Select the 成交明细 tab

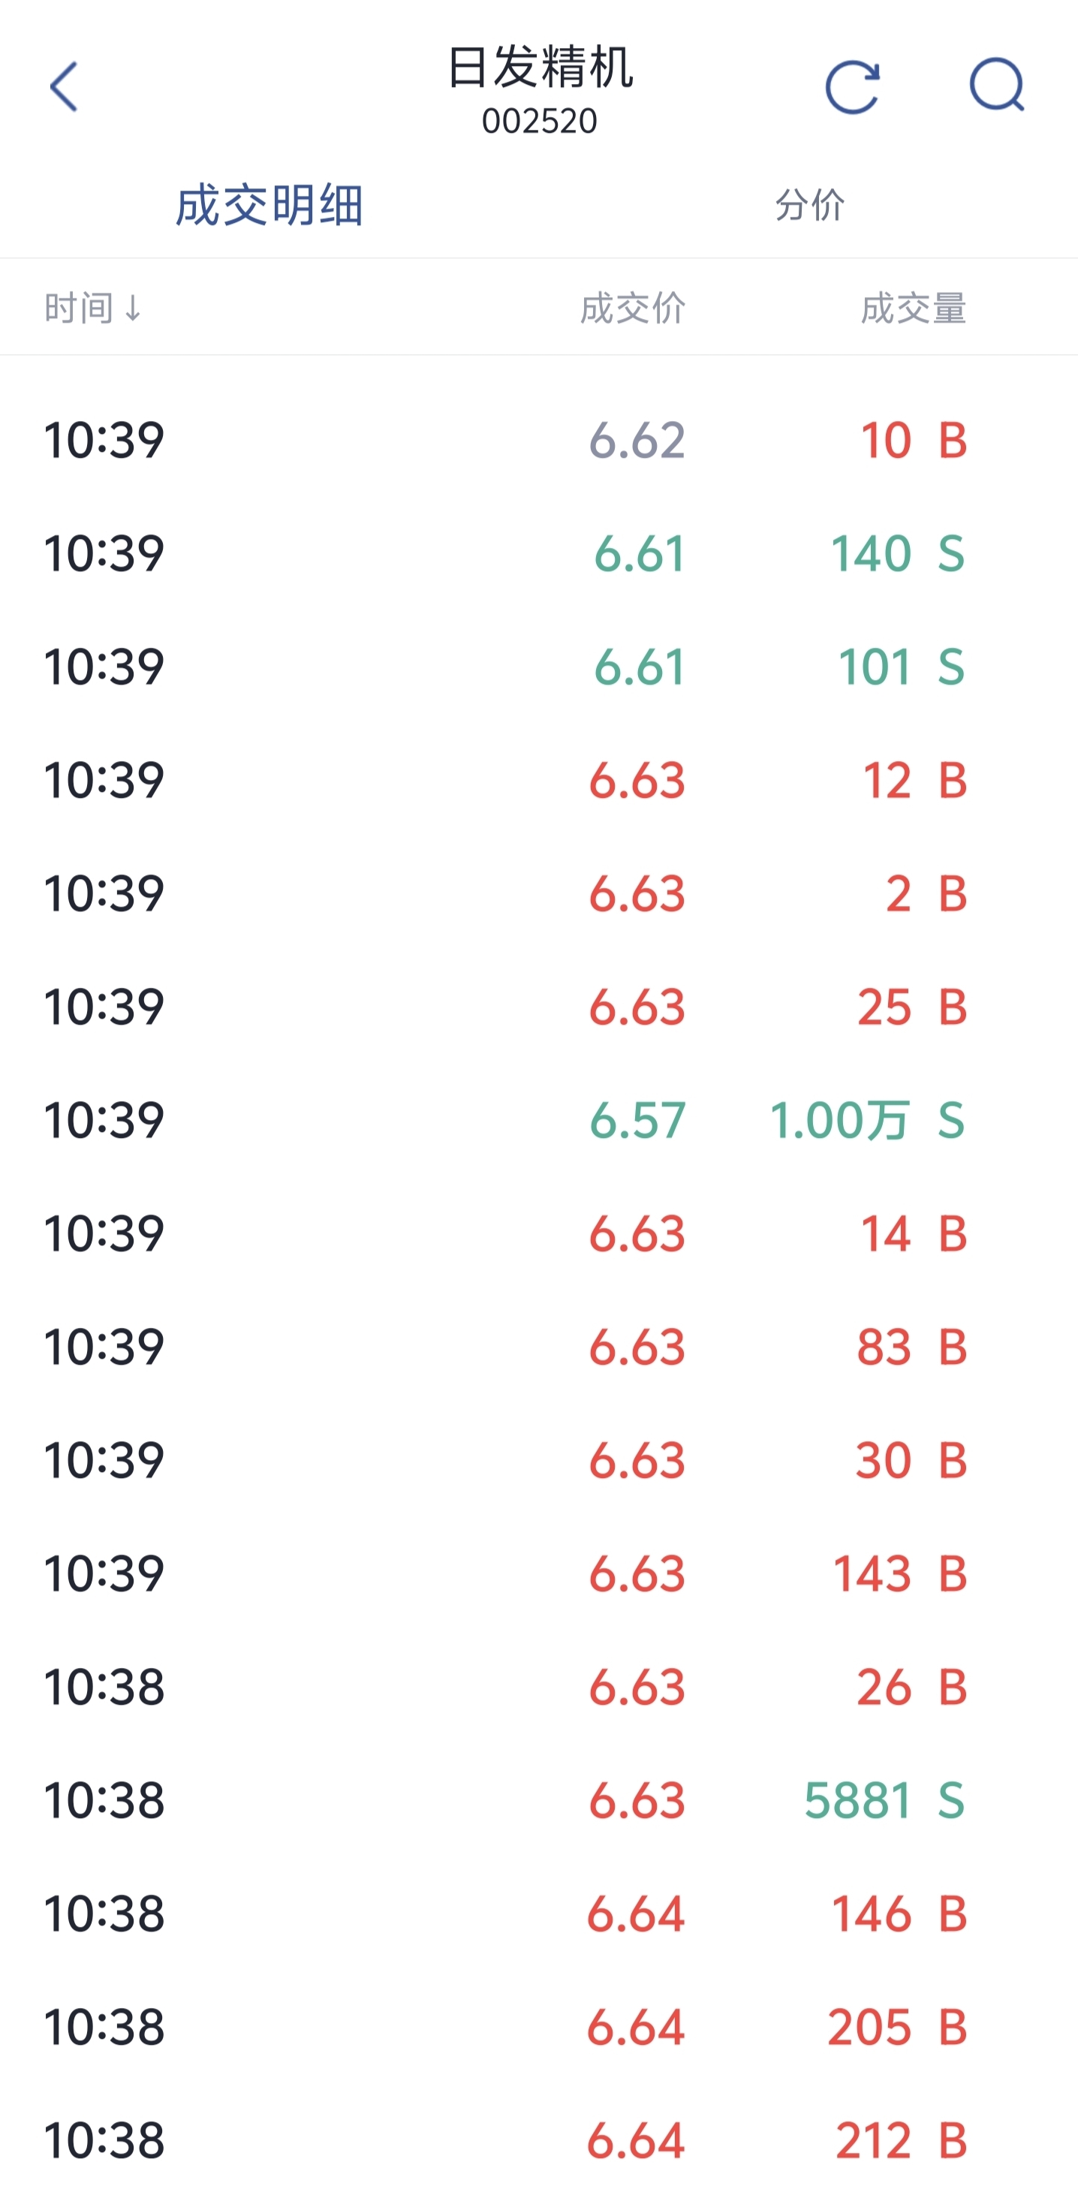(269, 206)
